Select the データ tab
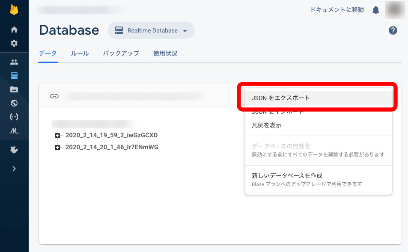Image resolution: width=408 pixels, height=252 pixels. click(x=48, y=53)
